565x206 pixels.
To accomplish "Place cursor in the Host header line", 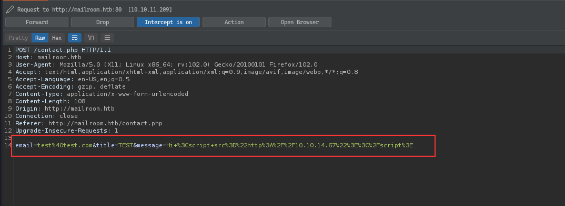I will [48, 58].
